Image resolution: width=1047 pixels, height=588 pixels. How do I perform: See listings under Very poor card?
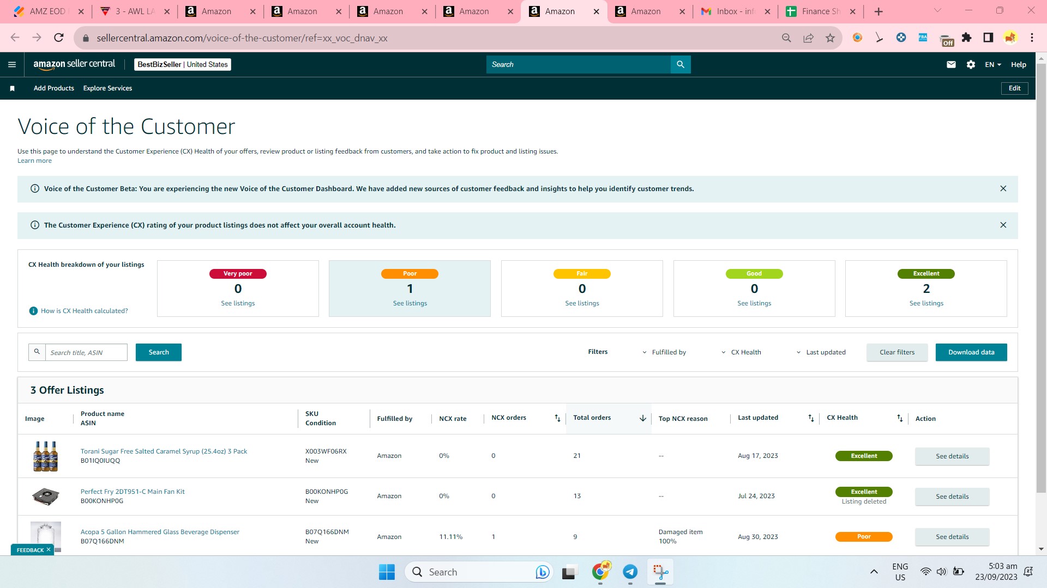coord(238,303)
